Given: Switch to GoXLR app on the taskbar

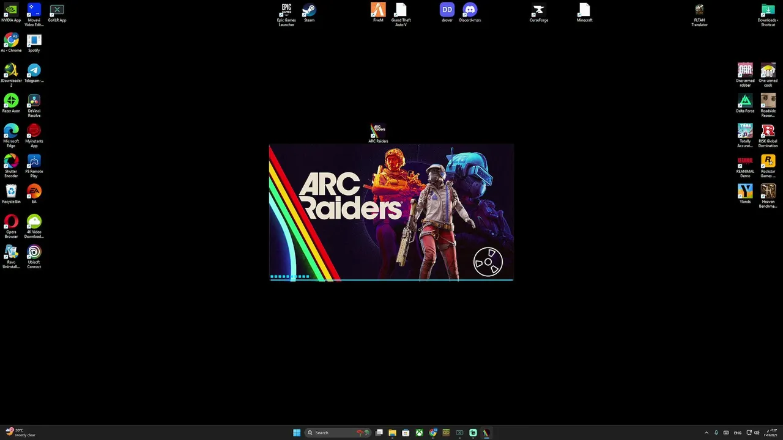Looking at the screenshot, I should coord(459,433).
